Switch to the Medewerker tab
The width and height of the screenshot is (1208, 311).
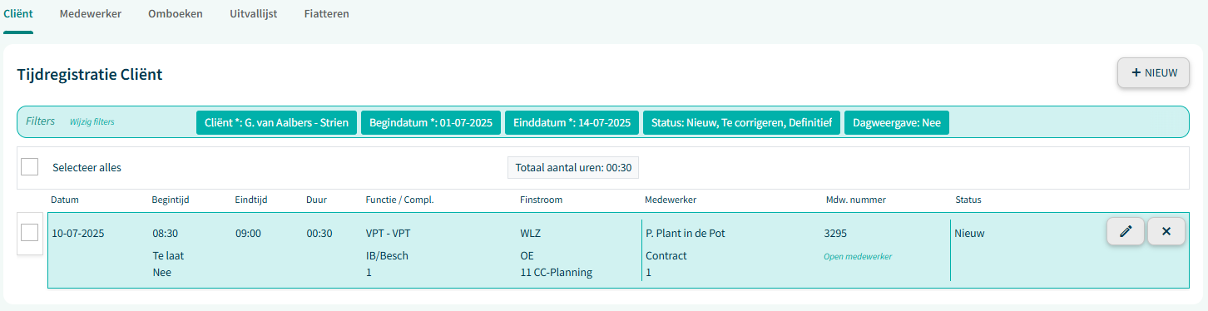[91, 13]
